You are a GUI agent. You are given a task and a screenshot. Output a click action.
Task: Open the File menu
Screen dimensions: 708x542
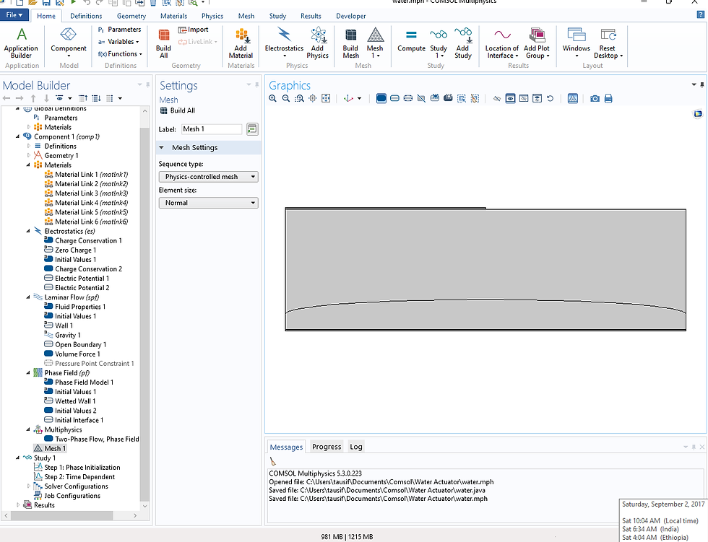pos(14,15)
